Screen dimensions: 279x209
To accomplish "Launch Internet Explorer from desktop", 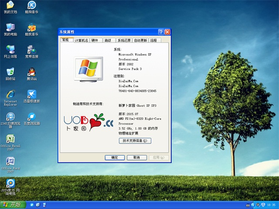I will point(10,94).
